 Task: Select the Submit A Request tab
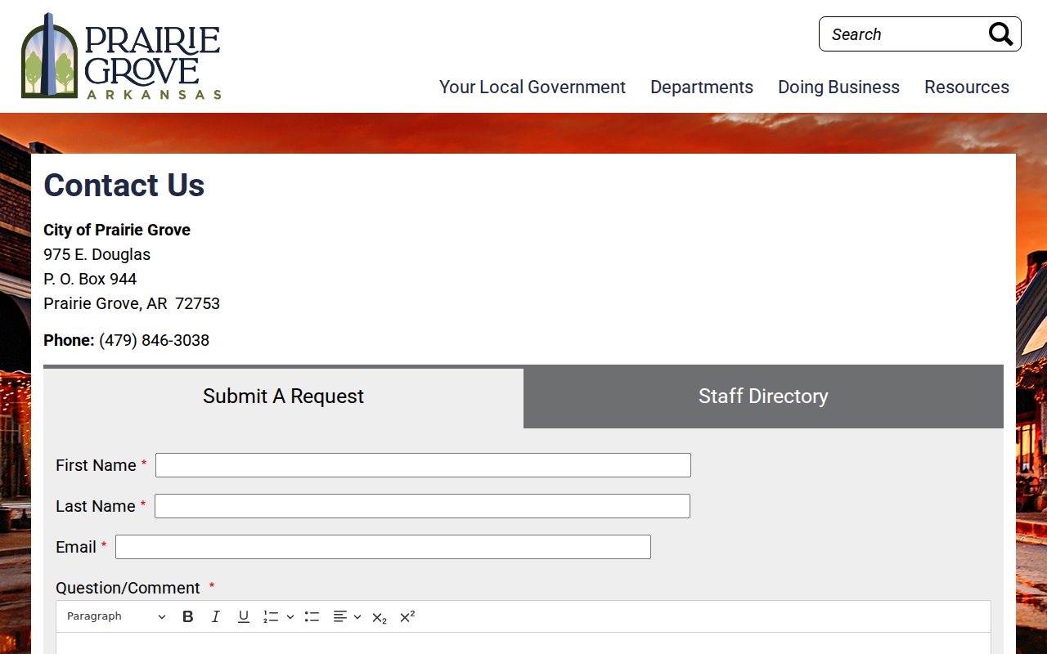[x=283, y=396]
